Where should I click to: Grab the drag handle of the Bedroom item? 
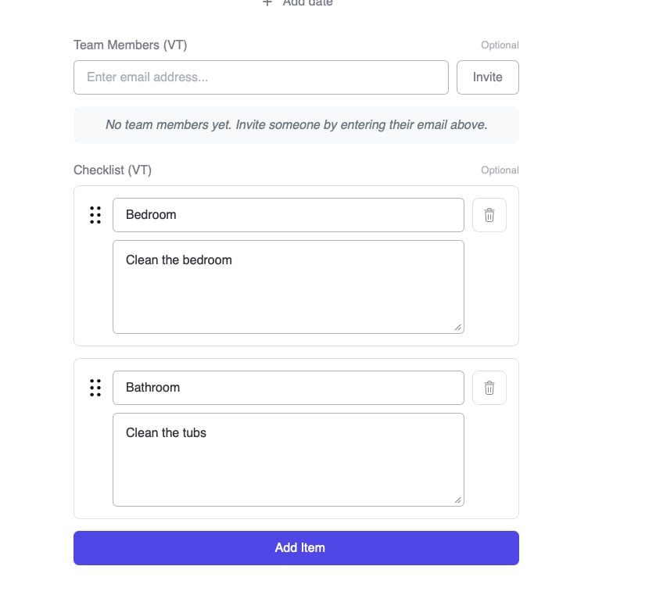(95, 215)
